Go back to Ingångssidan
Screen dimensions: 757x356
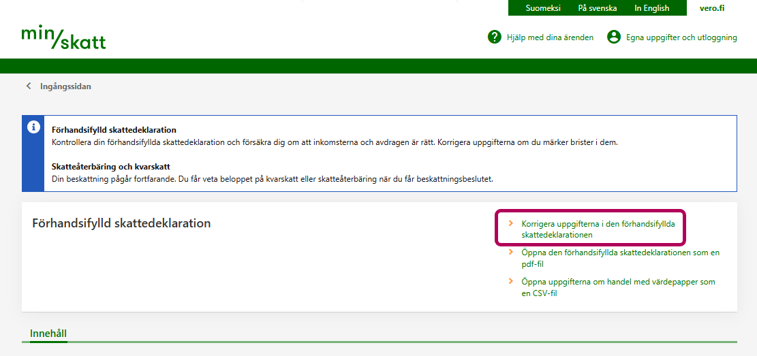point(65,86)
